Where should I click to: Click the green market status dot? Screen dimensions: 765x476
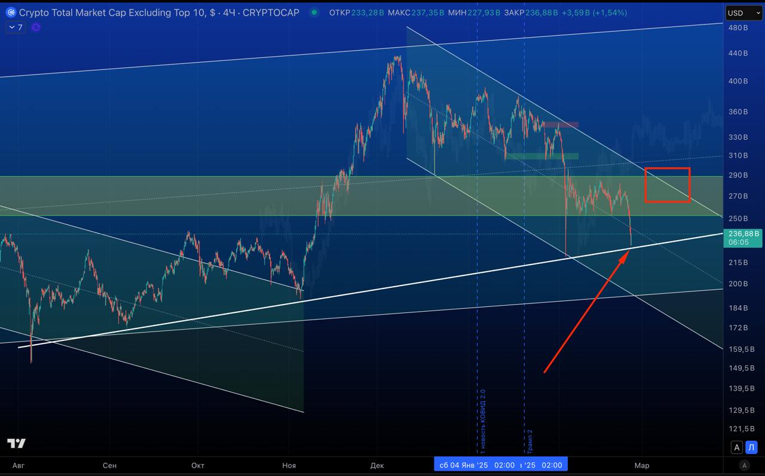pyautogui.click(x=314, y=13)
